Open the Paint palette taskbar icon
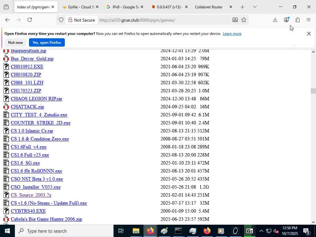This screenshot has width=316, height=237. (x=164, y=231)
